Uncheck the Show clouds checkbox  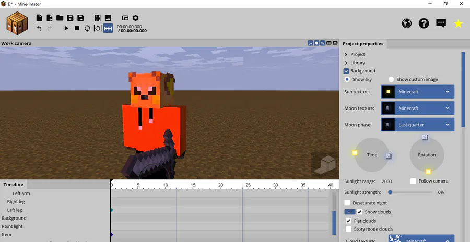(359, 212)
